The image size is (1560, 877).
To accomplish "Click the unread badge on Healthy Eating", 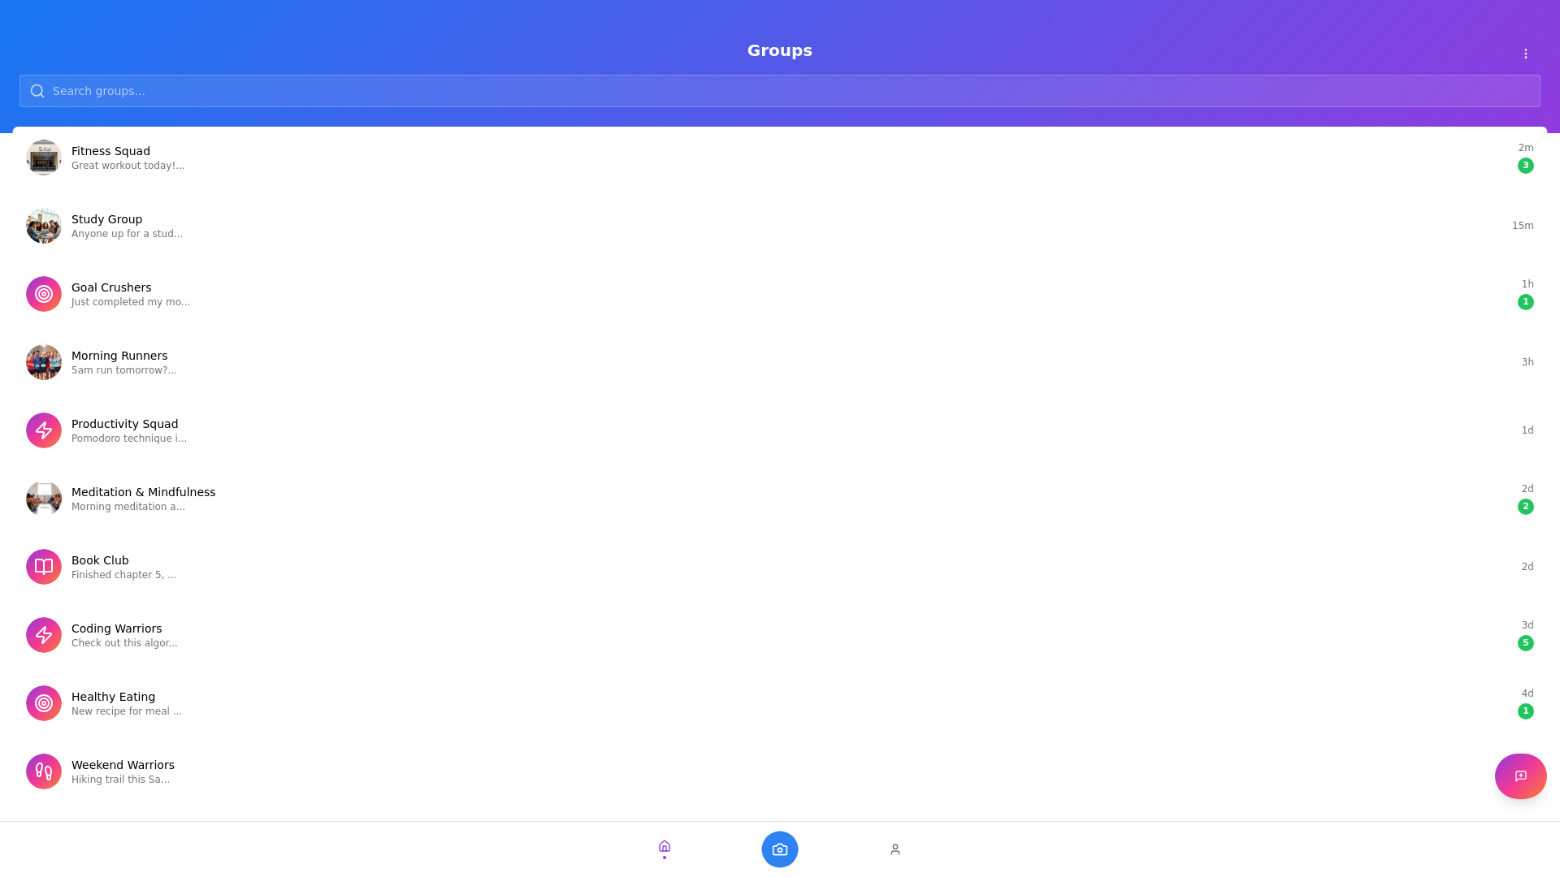I will point(1526,711).
